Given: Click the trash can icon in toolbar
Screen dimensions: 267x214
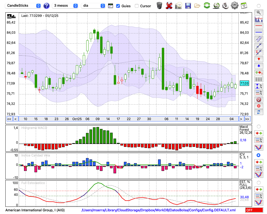Looking at the screenshot, I should click(x=159, y=5).
